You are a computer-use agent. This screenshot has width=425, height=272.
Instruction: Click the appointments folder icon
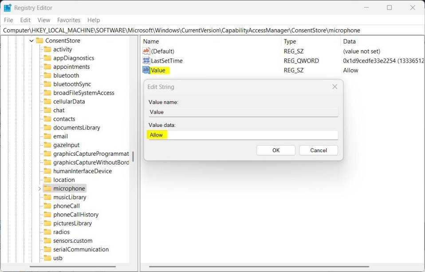(x=47, y=67)
